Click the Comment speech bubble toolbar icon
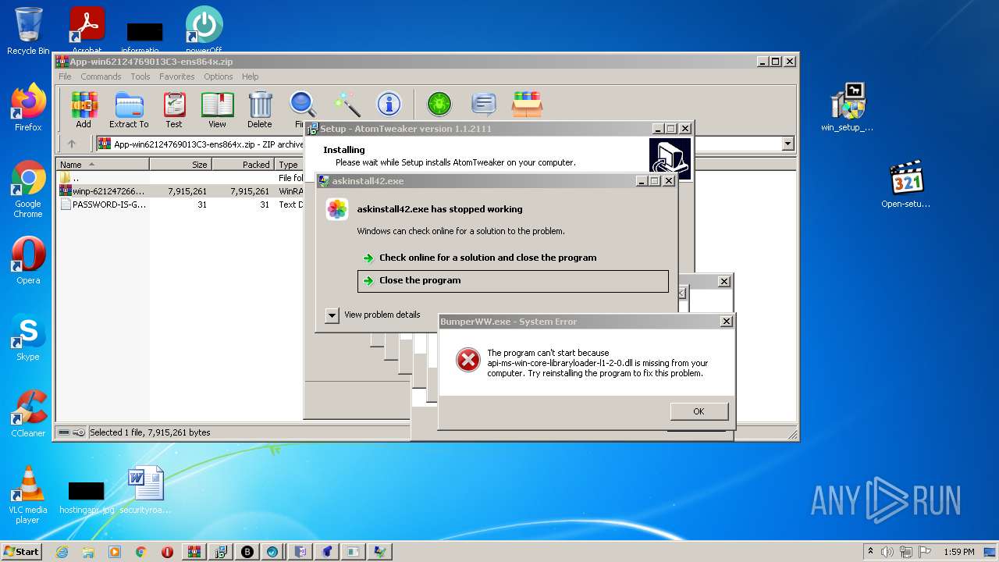The height and width of the screenshot is (562, 999). [484, 105]
